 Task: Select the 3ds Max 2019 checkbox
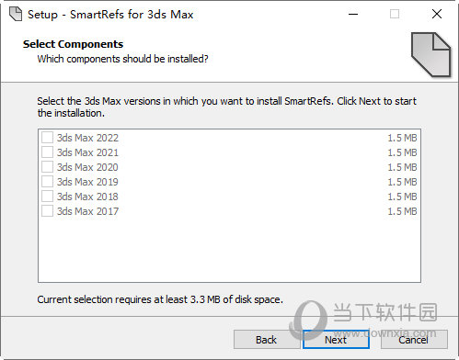[x=47, y=182]
